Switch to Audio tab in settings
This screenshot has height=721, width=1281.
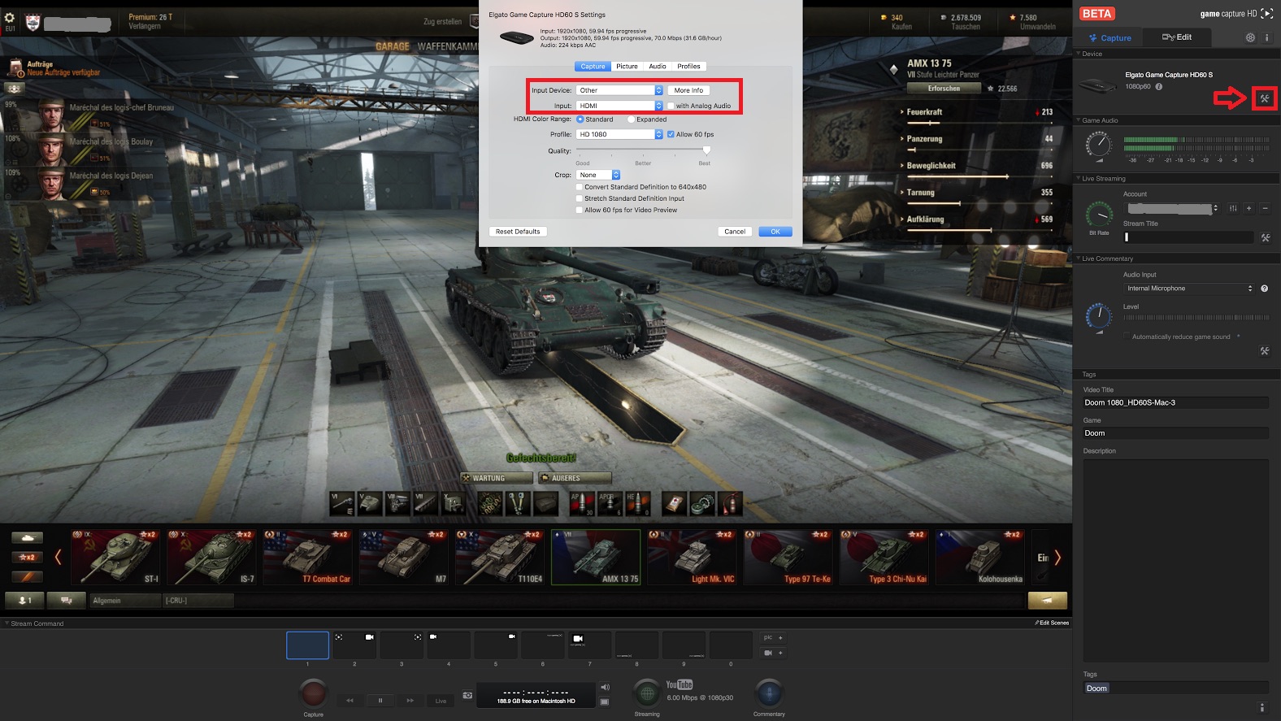658,67
